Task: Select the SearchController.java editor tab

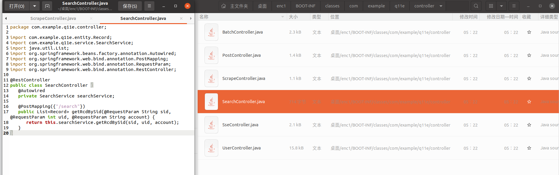Action: [143, 18]
